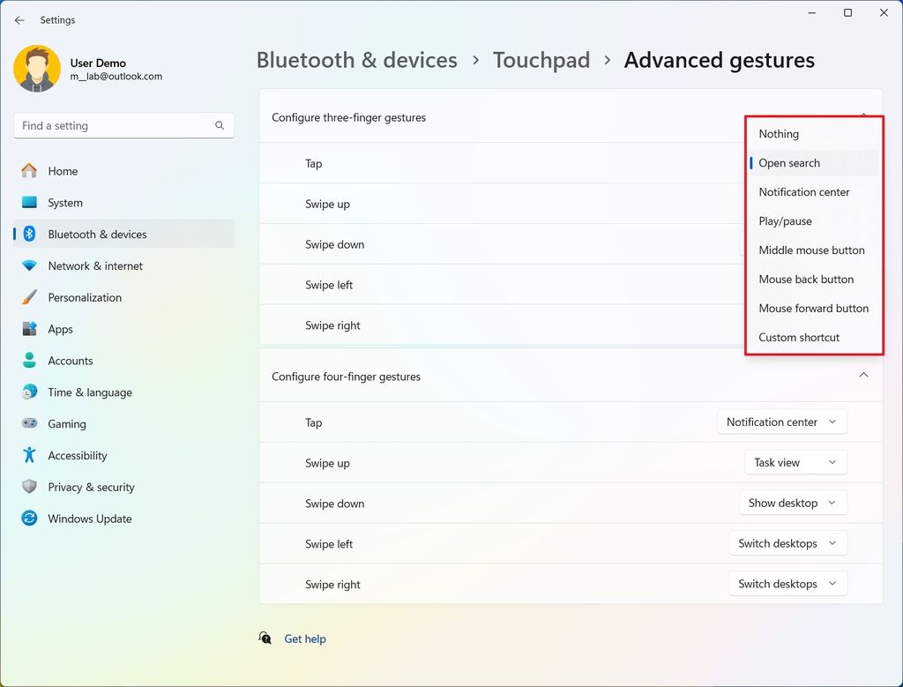Open the Accounts section icon

click(x=36, y=361)
